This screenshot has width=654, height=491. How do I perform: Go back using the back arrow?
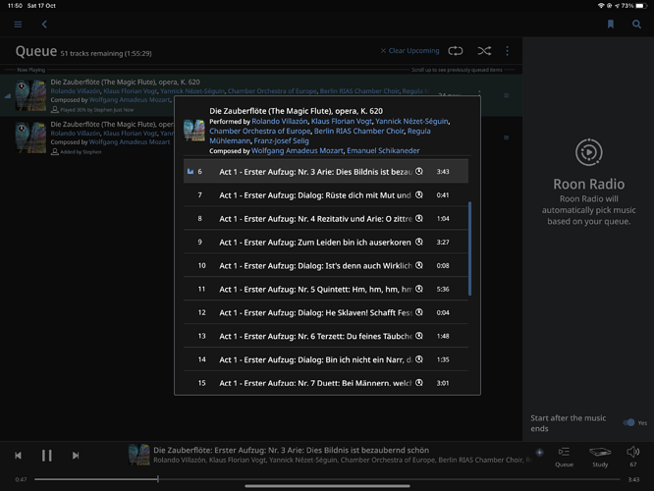(x=44, y=25)
